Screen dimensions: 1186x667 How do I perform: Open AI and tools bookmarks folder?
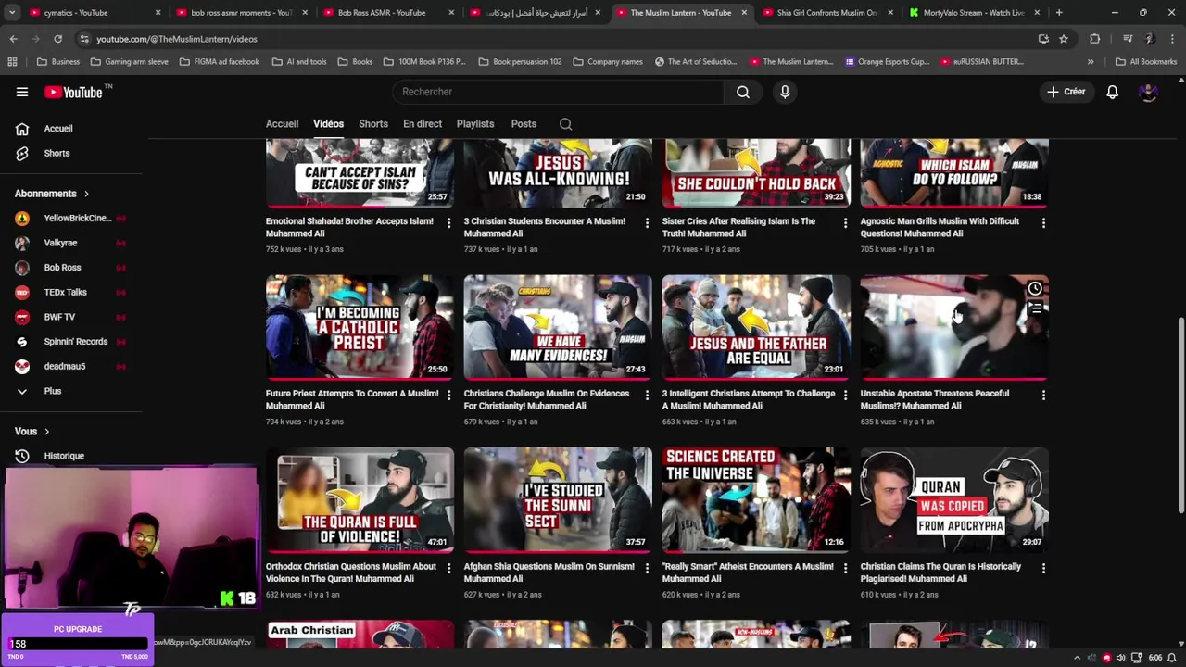pyautogui.click(x=299, y=62)
